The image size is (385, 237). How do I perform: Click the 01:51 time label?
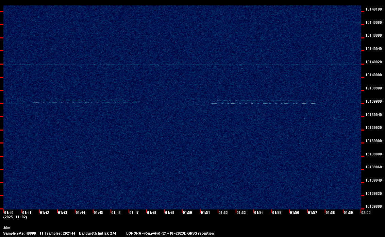205,213
